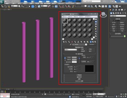This screenshot has width=127, height=98.
Task: Click the 管状体 tube button
Action: [122, 27]
